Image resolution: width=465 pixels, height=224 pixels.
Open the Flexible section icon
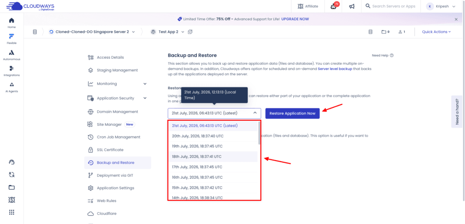tap(11, 39)
